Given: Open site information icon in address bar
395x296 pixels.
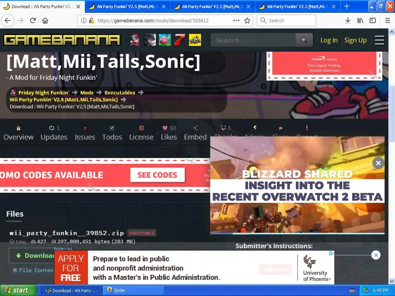Looking at the screenshot, I should point(83,20).
